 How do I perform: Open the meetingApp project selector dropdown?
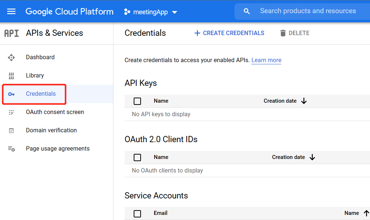[151, 12]
